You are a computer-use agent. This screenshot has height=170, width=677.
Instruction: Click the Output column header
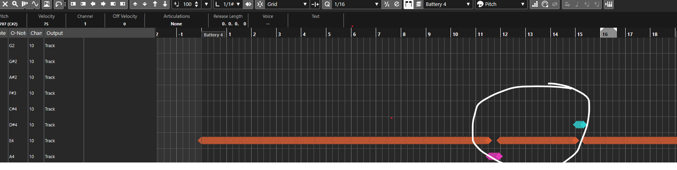point(55,33)
